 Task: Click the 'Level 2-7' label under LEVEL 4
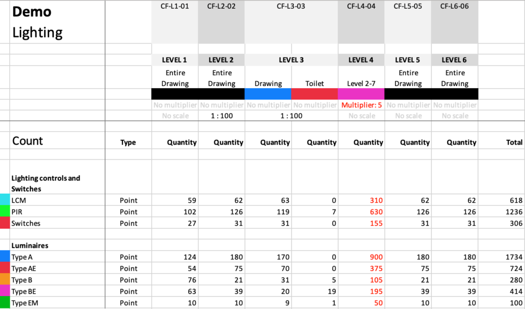[361, 84]
